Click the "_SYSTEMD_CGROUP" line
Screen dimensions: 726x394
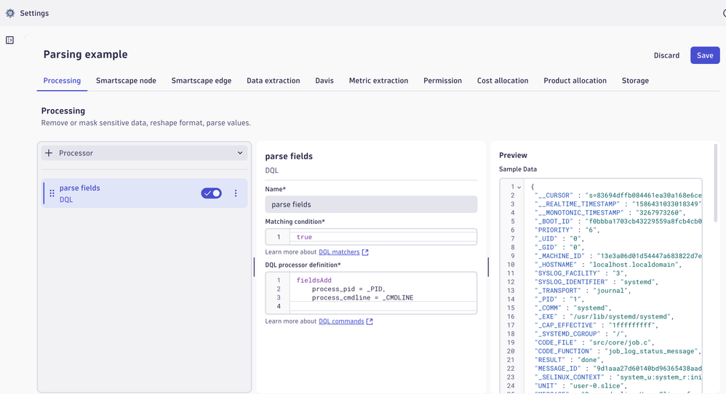point(581,334)
